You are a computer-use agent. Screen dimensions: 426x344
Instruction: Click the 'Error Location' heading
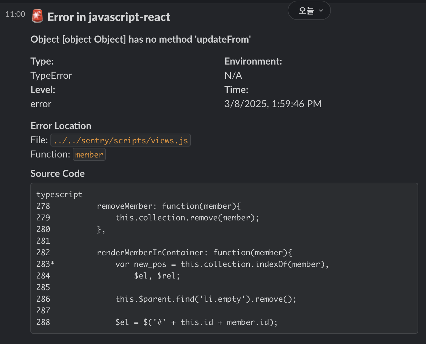(x=61, y=126)
